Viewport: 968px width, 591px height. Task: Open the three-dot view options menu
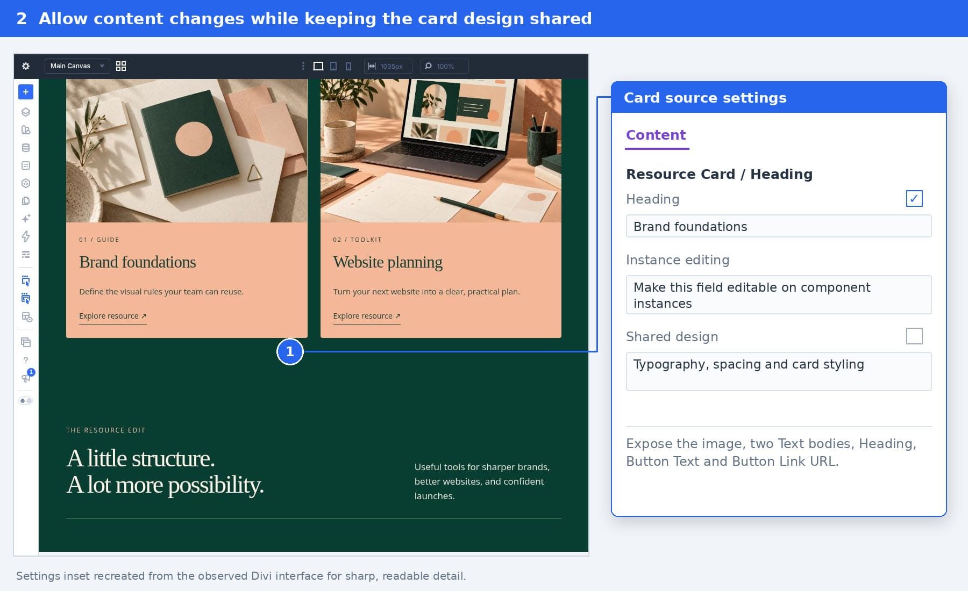click(x=303, y=66)
